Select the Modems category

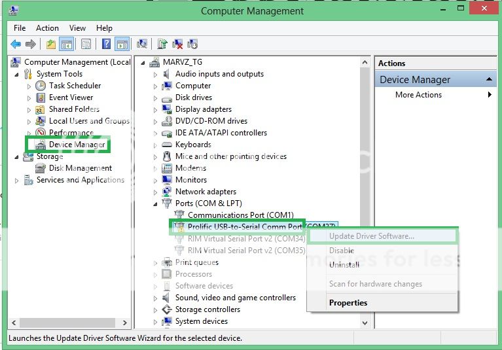coord(190,168)
